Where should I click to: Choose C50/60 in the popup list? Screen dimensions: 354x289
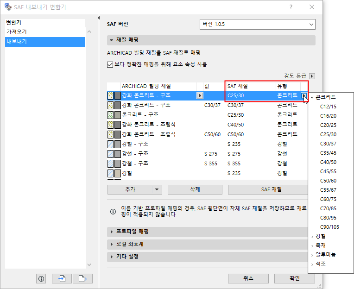click(x=328, y=181)
